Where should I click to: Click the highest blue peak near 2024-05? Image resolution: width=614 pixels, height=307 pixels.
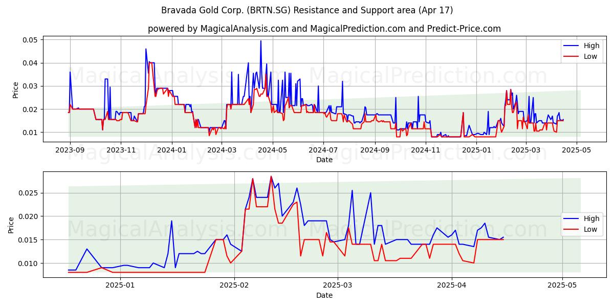260,41
